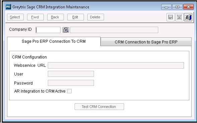Image resolution: width=197 pixels, height=123 pixels.
Task: Click the Cancel changes icon in toolbar
Action: [179, 17]
